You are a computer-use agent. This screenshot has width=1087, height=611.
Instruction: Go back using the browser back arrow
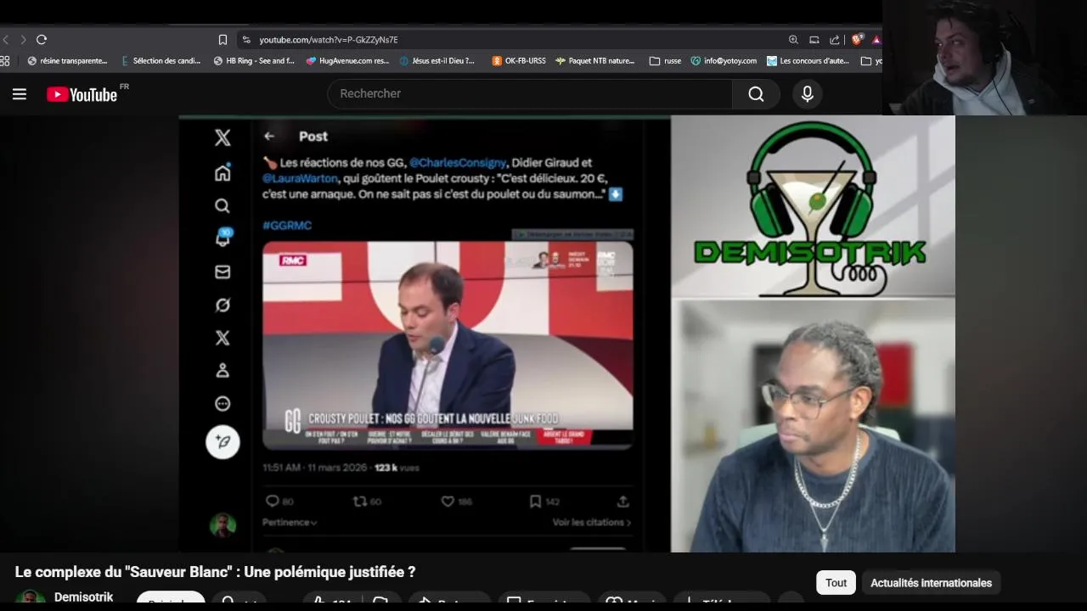(5, 39)
